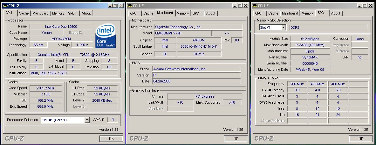Click the PCI-Express graphic interface version

tap(205, 96)
